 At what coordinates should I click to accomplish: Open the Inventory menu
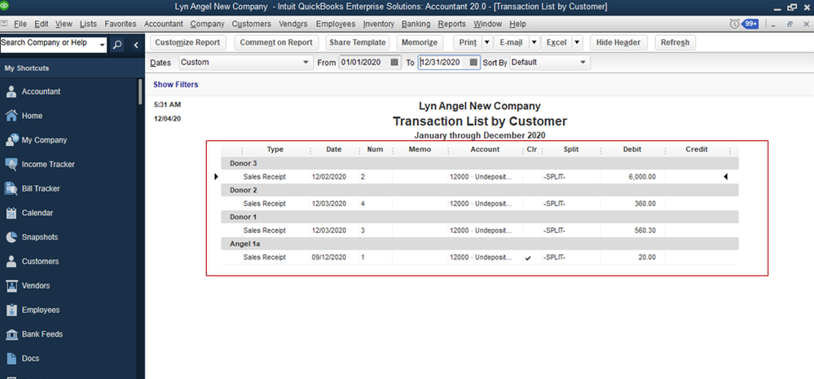tap(378, 24)
